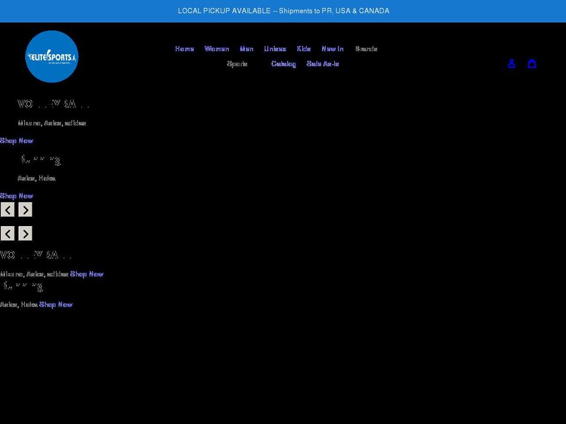This screenshot has width=566, height=424.
Task: Select the Kids menu item
Action: [304, 49]
